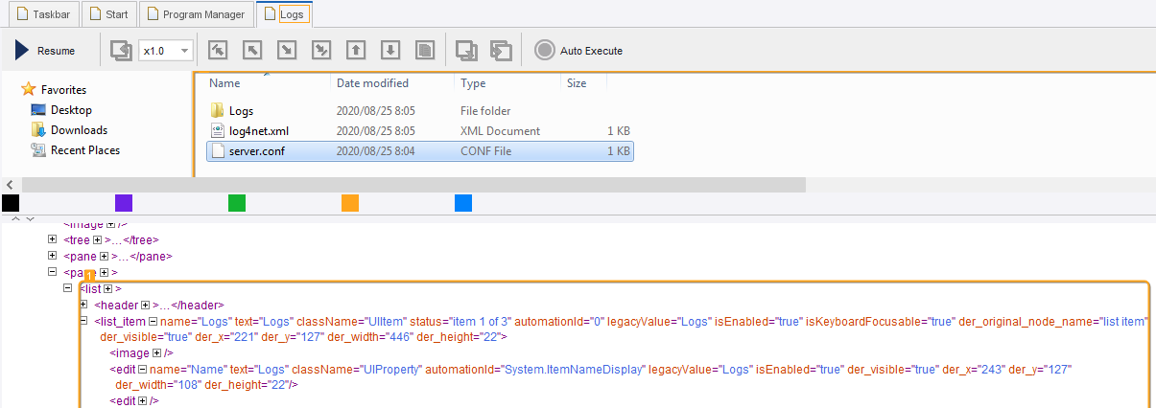Image resolution: width=1156 pixels, height=408 pixels.
Task: Click the Resume play arrow icon
Action: [22, 51]
